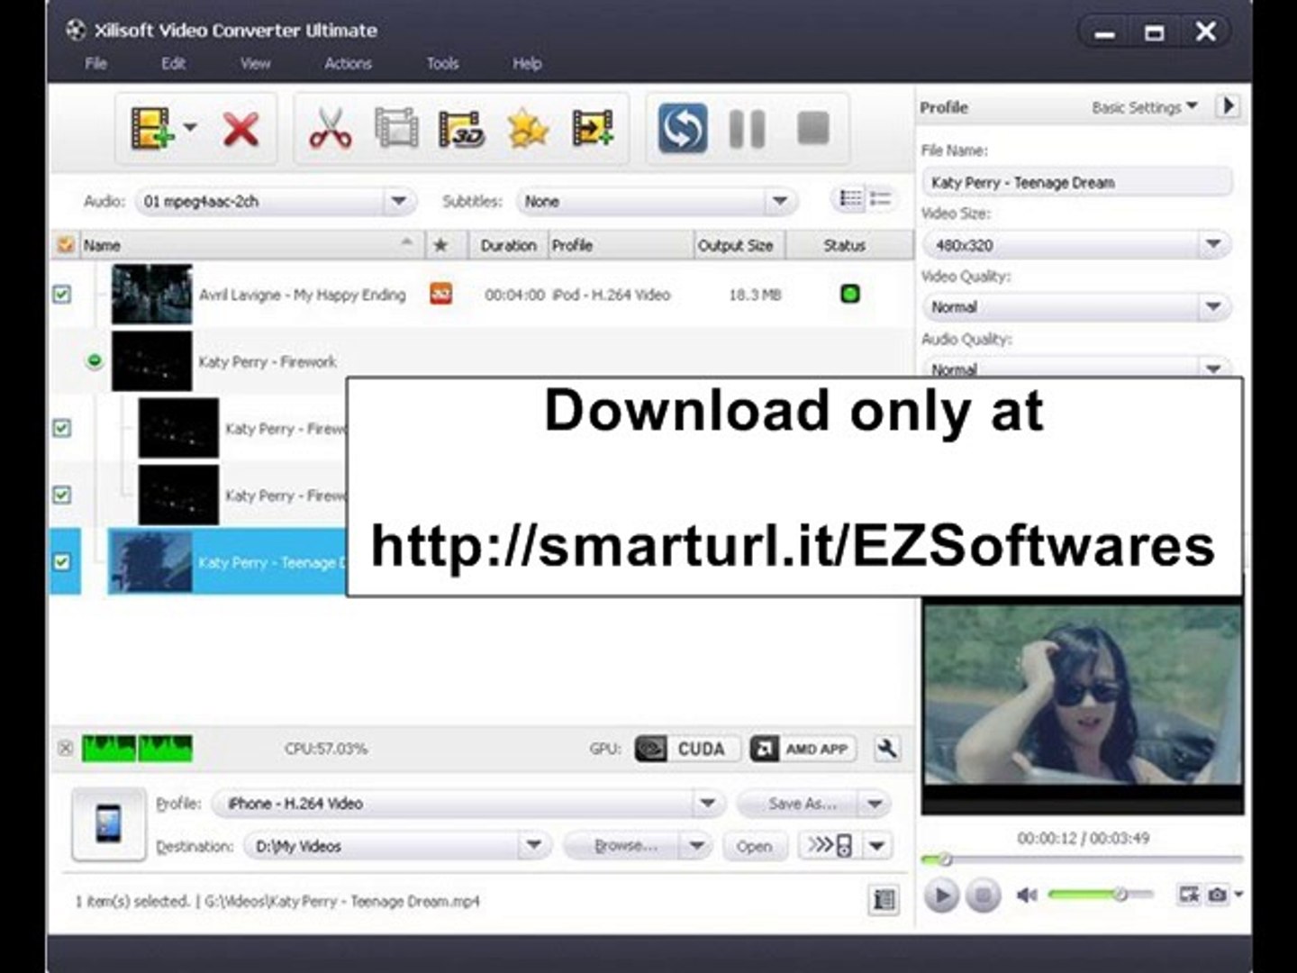Click the Add File filmstrip icon

(152, 128)
